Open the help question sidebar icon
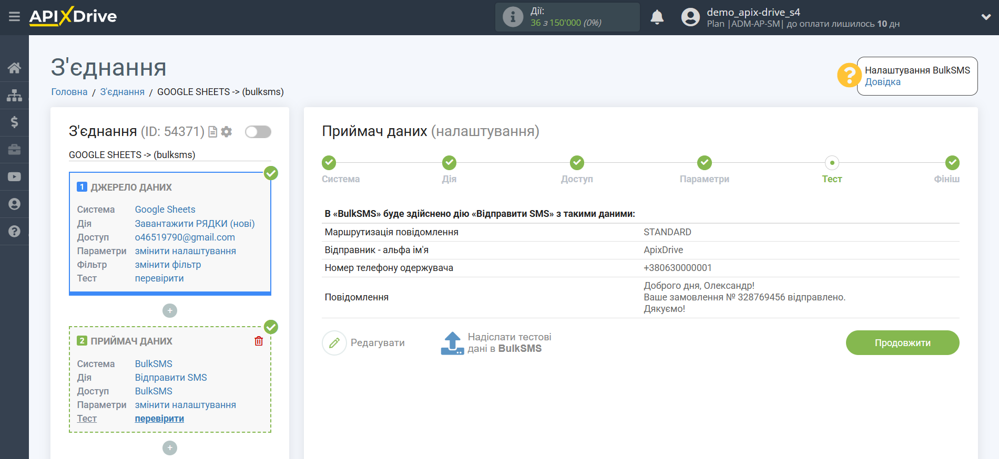The width and height of the screenshot is (999, 459). point(14,232)
